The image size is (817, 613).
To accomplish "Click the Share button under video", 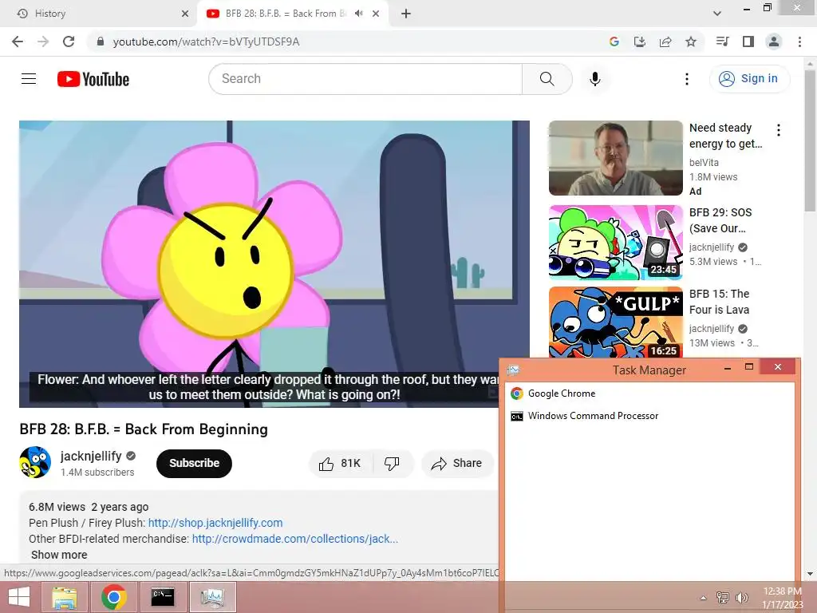I will click(x=457, y=464).
